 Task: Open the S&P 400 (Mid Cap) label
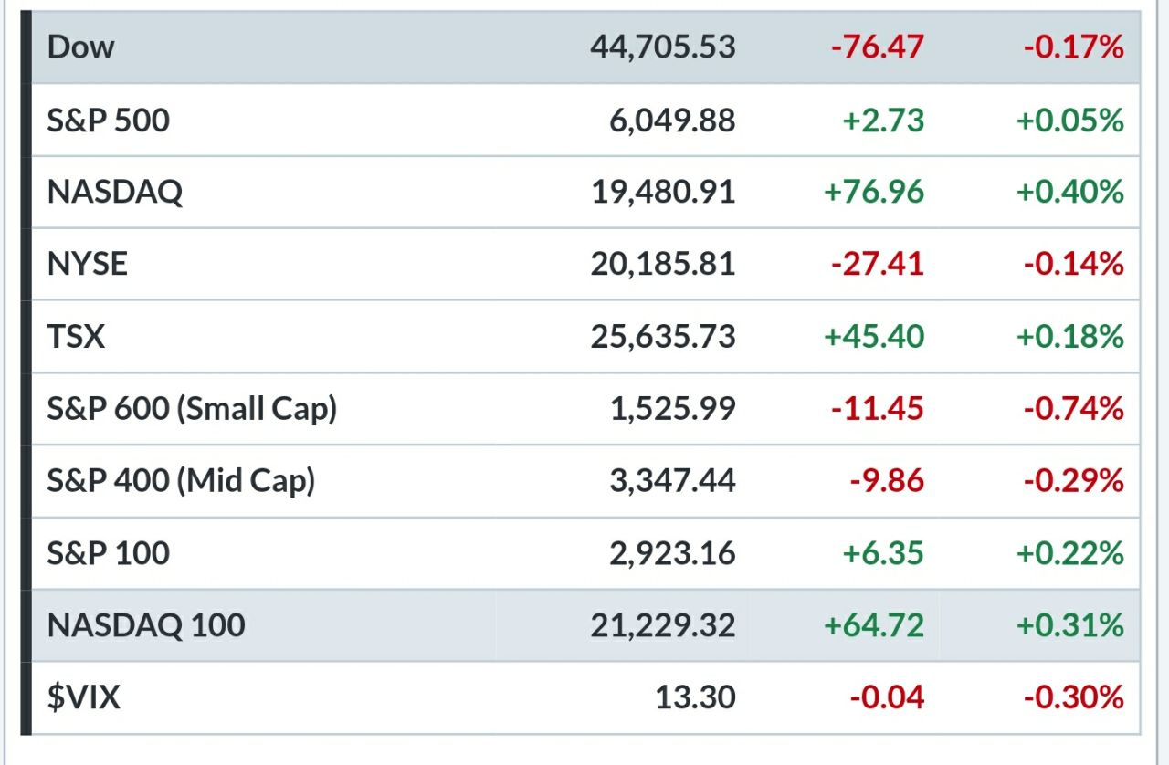pos(181,480)
